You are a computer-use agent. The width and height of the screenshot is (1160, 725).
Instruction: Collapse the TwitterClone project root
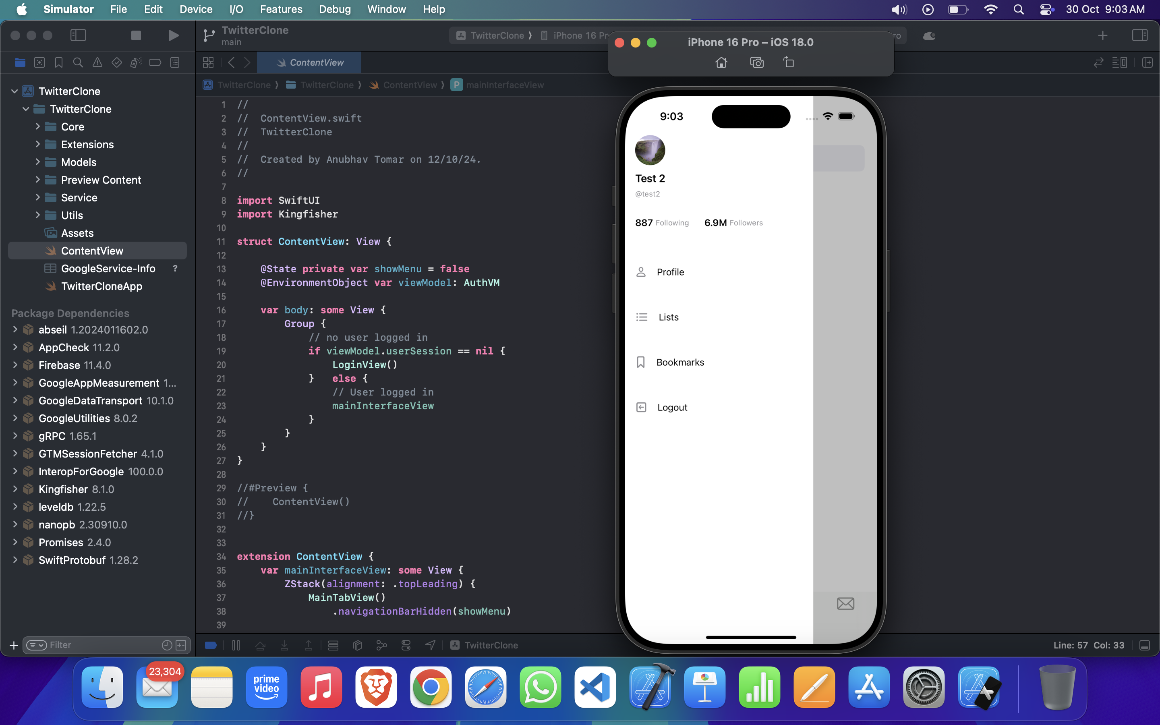(14, 91)
